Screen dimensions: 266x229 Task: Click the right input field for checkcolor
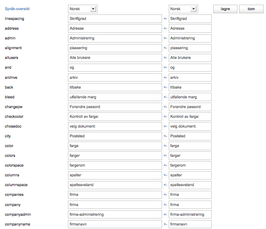[x=190, y=117]
